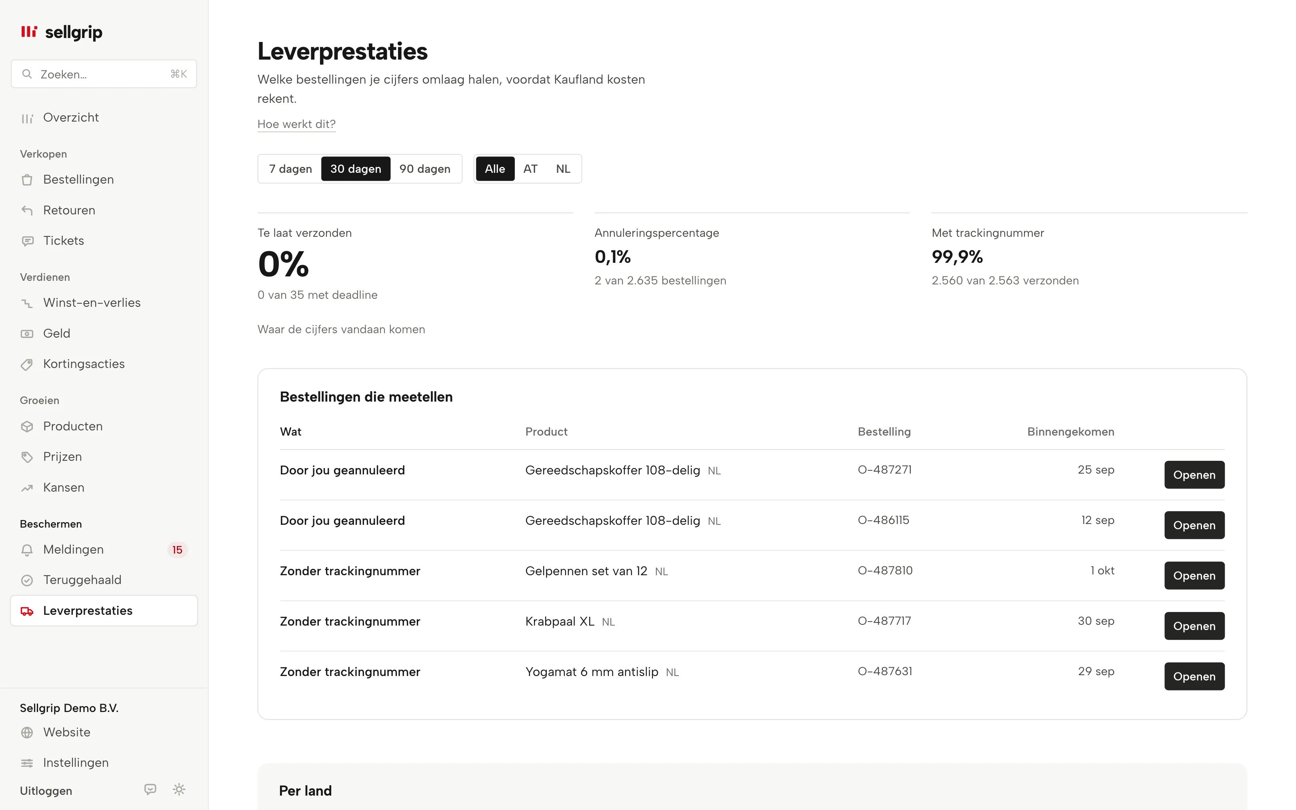Click the Instellingen sliders icon
1296x810 pixels.
click(x=27, y=763)
